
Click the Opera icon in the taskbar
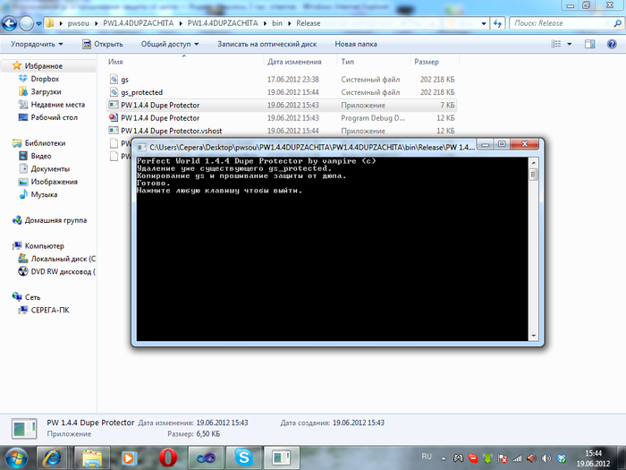tap(166, 457)
